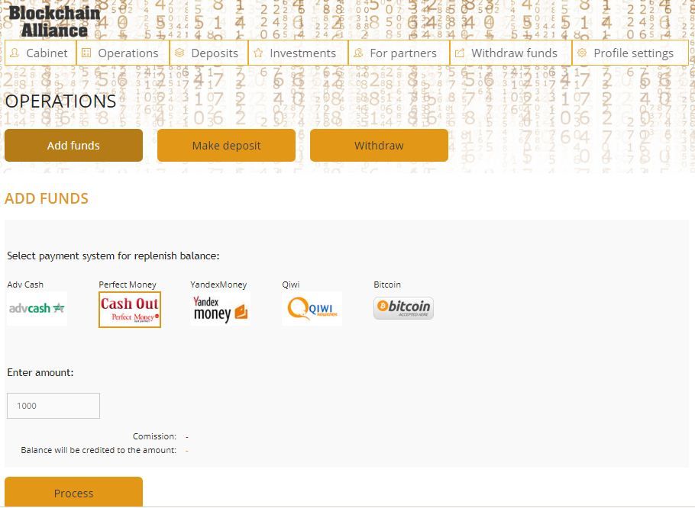
Task: Click the gear icon beside Profile settings
Action: [x=582, y=53]
